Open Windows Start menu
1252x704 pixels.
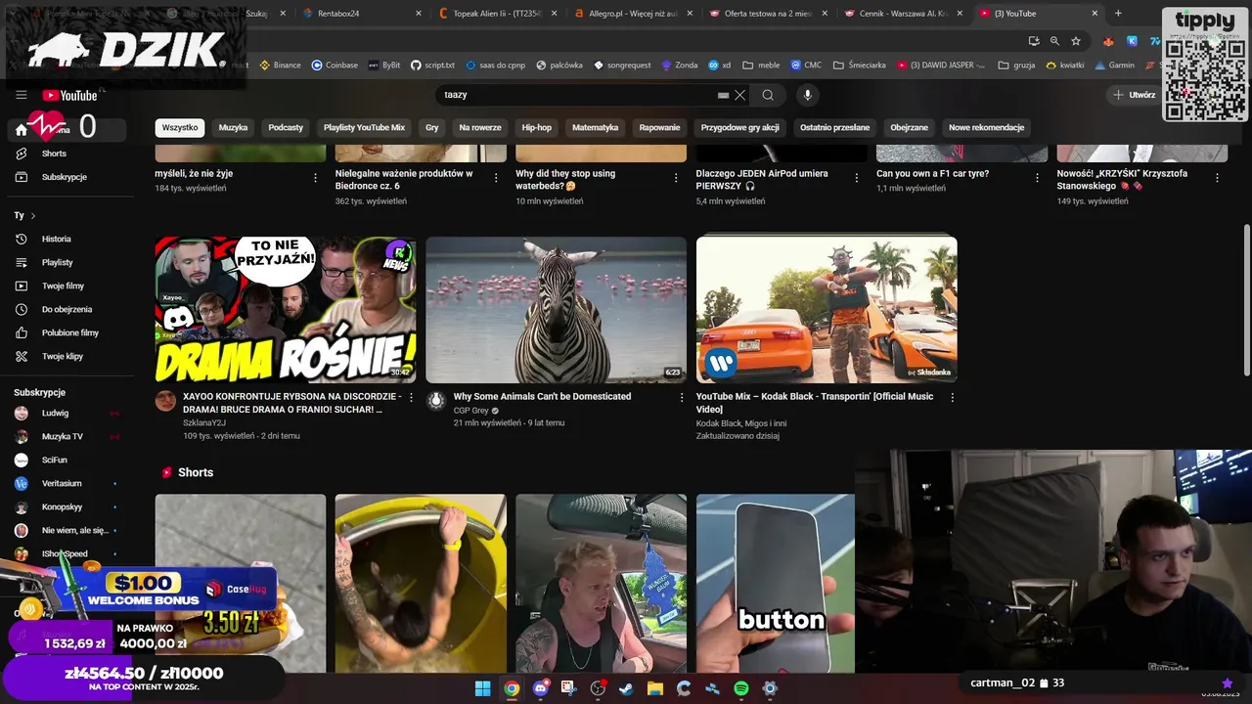[482, 688]
